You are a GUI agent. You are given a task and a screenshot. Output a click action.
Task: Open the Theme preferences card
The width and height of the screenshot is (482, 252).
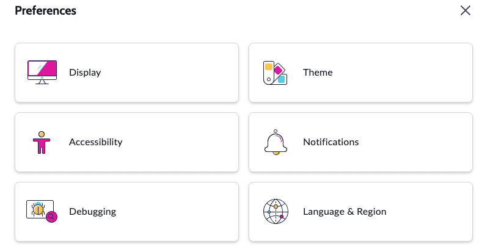(x=360, y=73)
